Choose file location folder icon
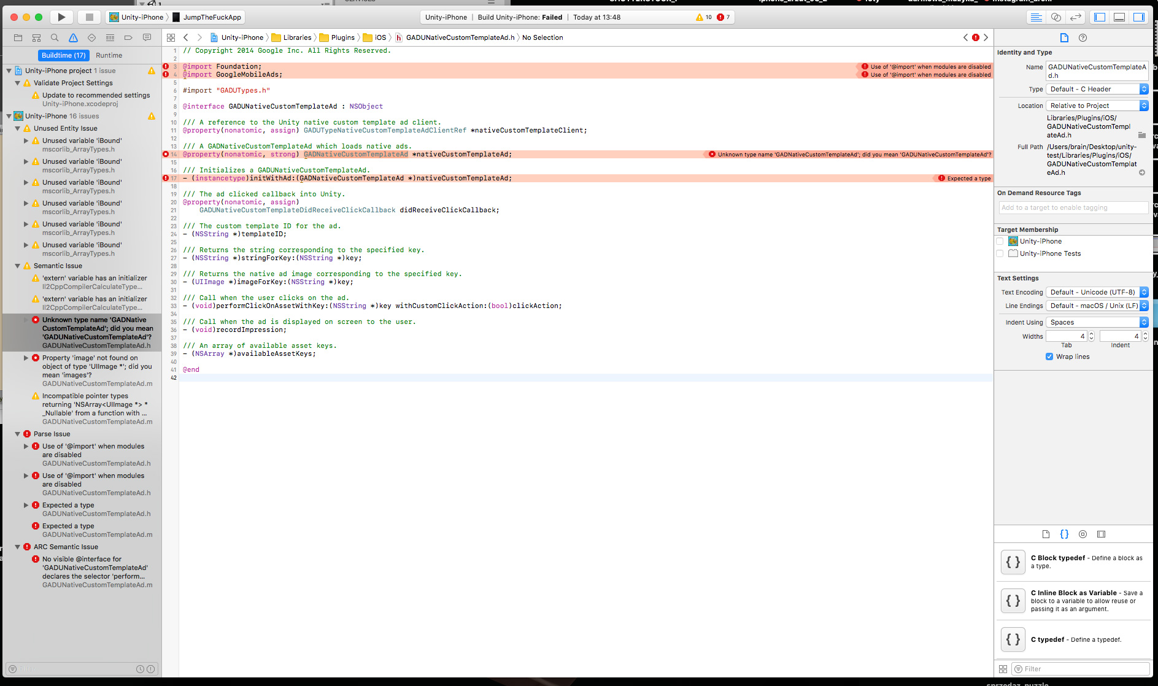Image resolution: width=1158 pixels, height=686 pixels. pos(1141,135)
